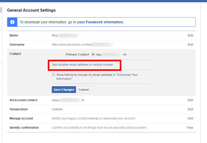Screen dimensions: 207x143
Task: Click the 'Celsius' value
Action: coord(57,109)
